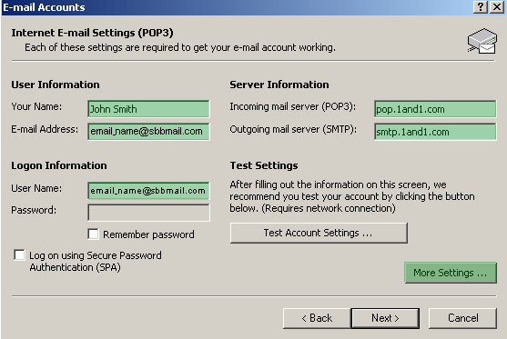
Task: Go Back to previous step
Action: (x=317, y=318)
